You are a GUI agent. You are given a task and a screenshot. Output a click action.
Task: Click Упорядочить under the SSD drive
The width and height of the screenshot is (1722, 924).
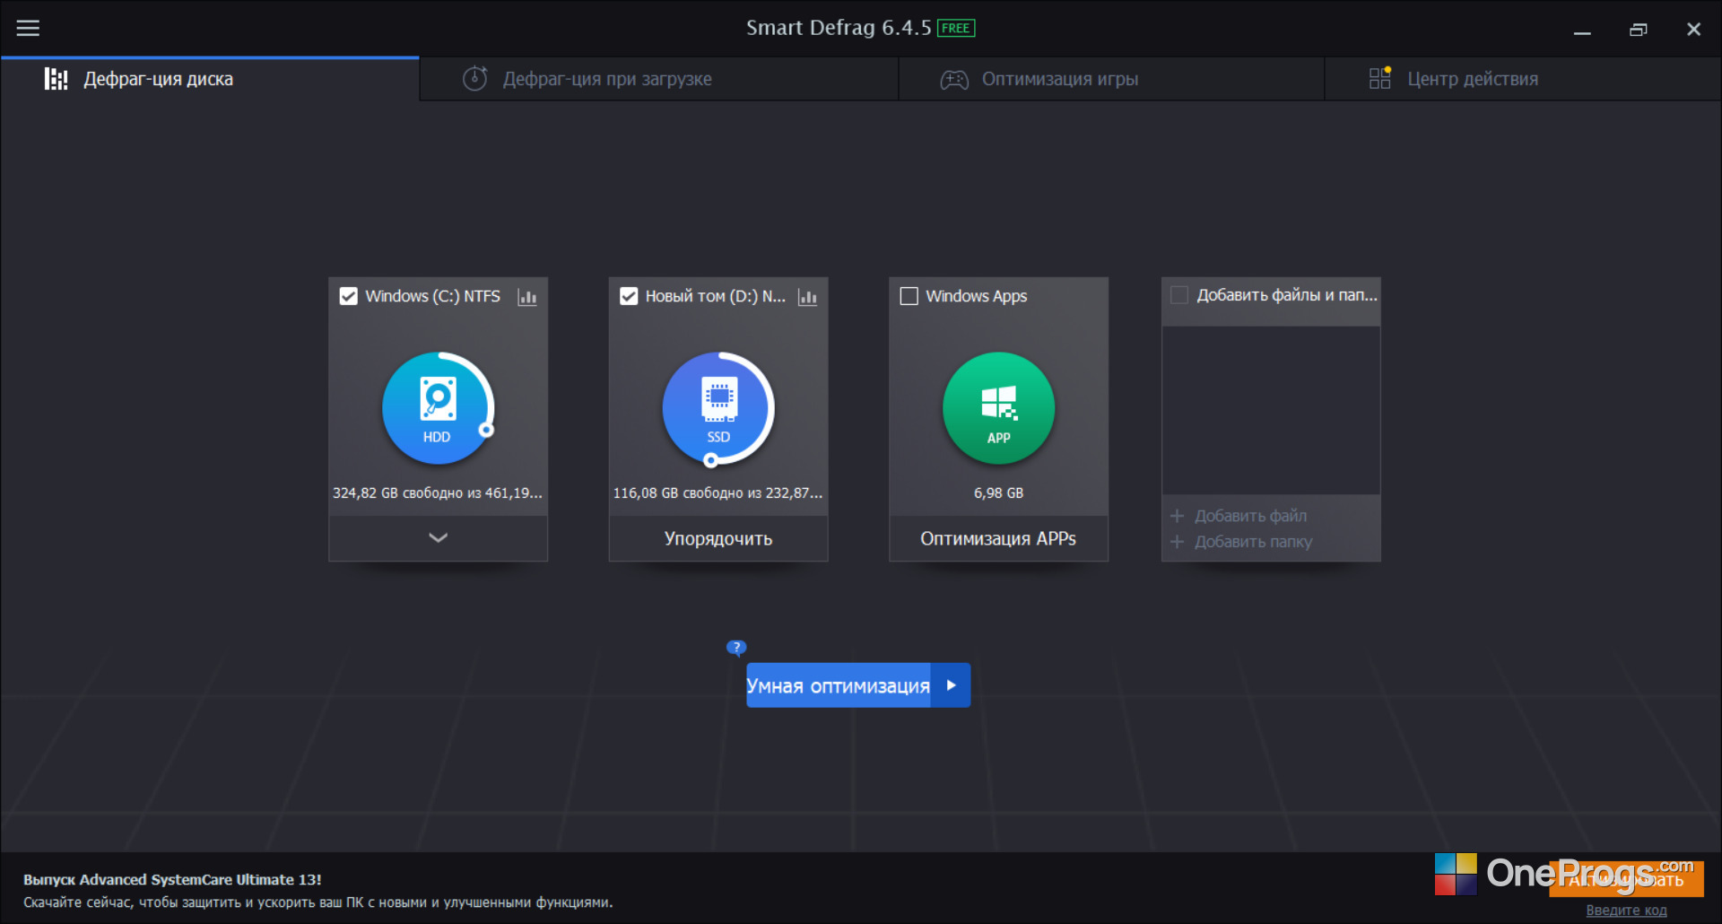click(717, 538)
